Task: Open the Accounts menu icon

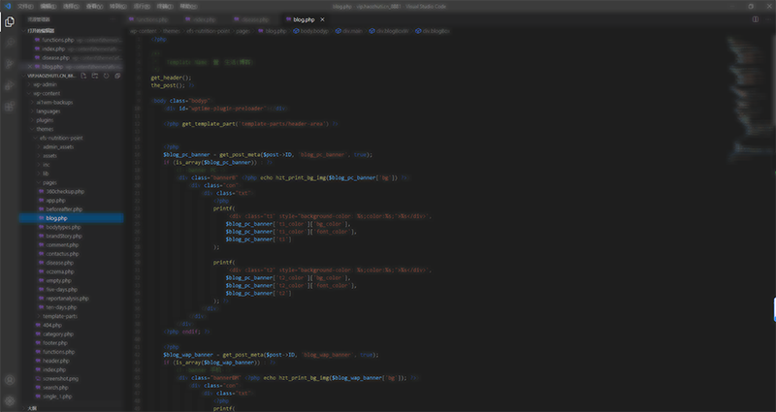Action: [x=10, y=380]
